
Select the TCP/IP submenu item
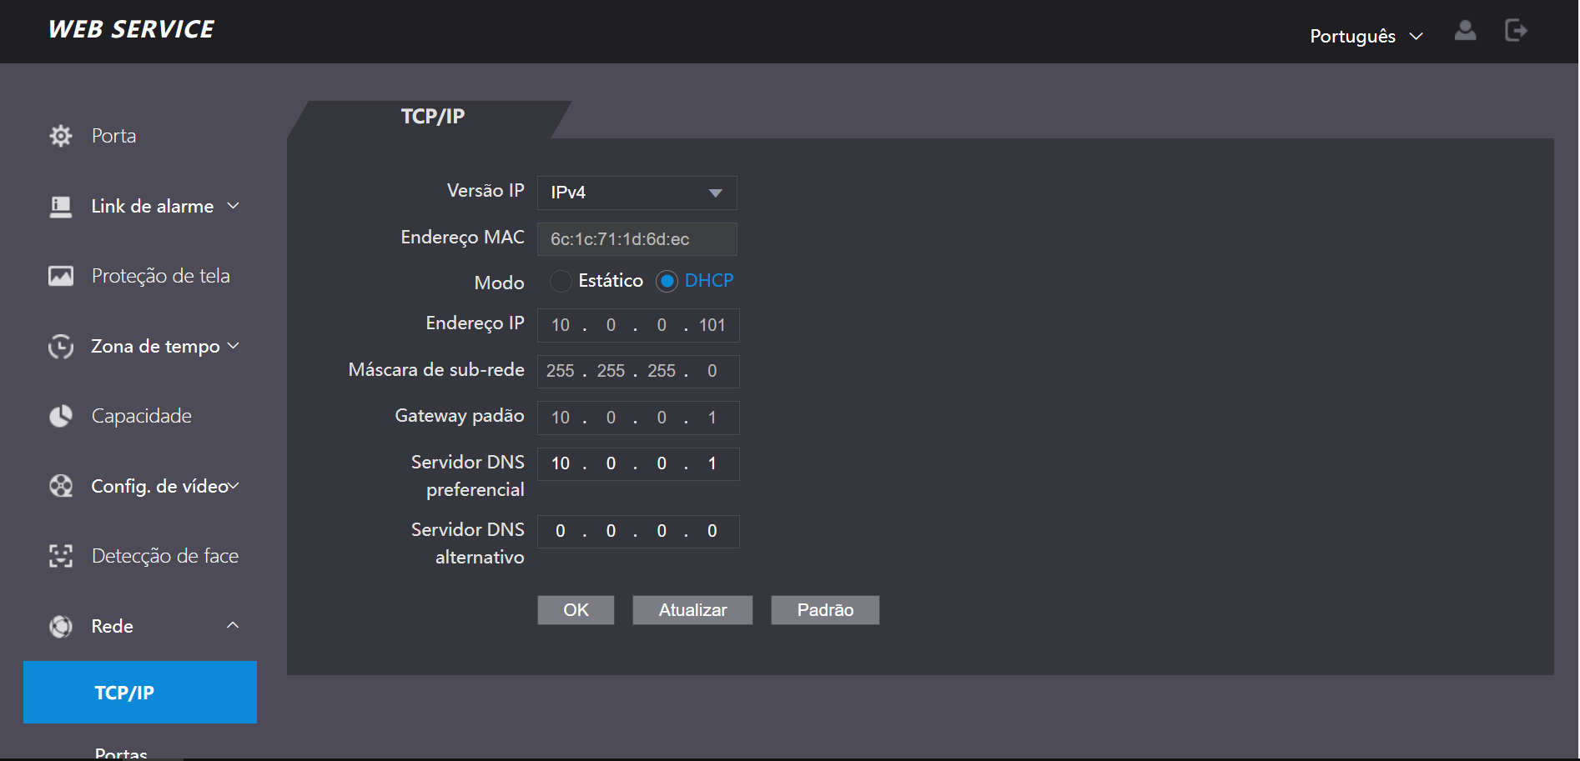pyautogui.click(x=140, y=692)
